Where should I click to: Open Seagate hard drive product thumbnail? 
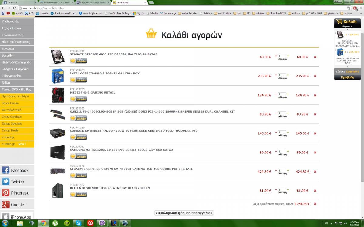[57, 57]
